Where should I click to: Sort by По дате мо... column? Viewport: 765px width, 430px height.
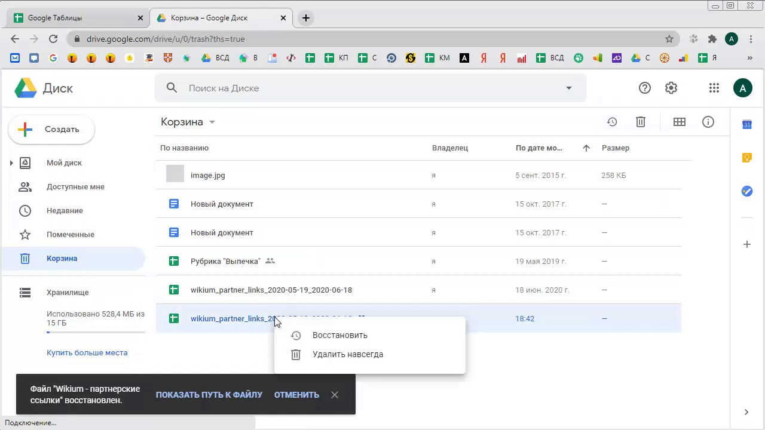(539, 148)
